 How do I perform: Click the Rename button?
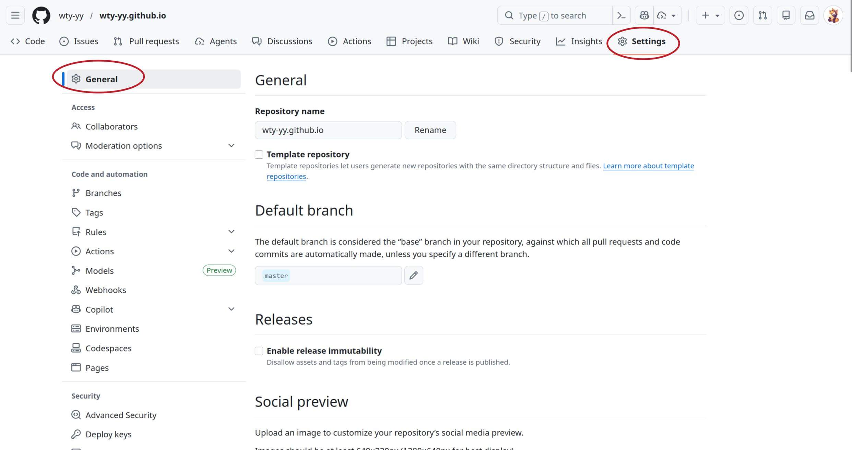point(430,130)
